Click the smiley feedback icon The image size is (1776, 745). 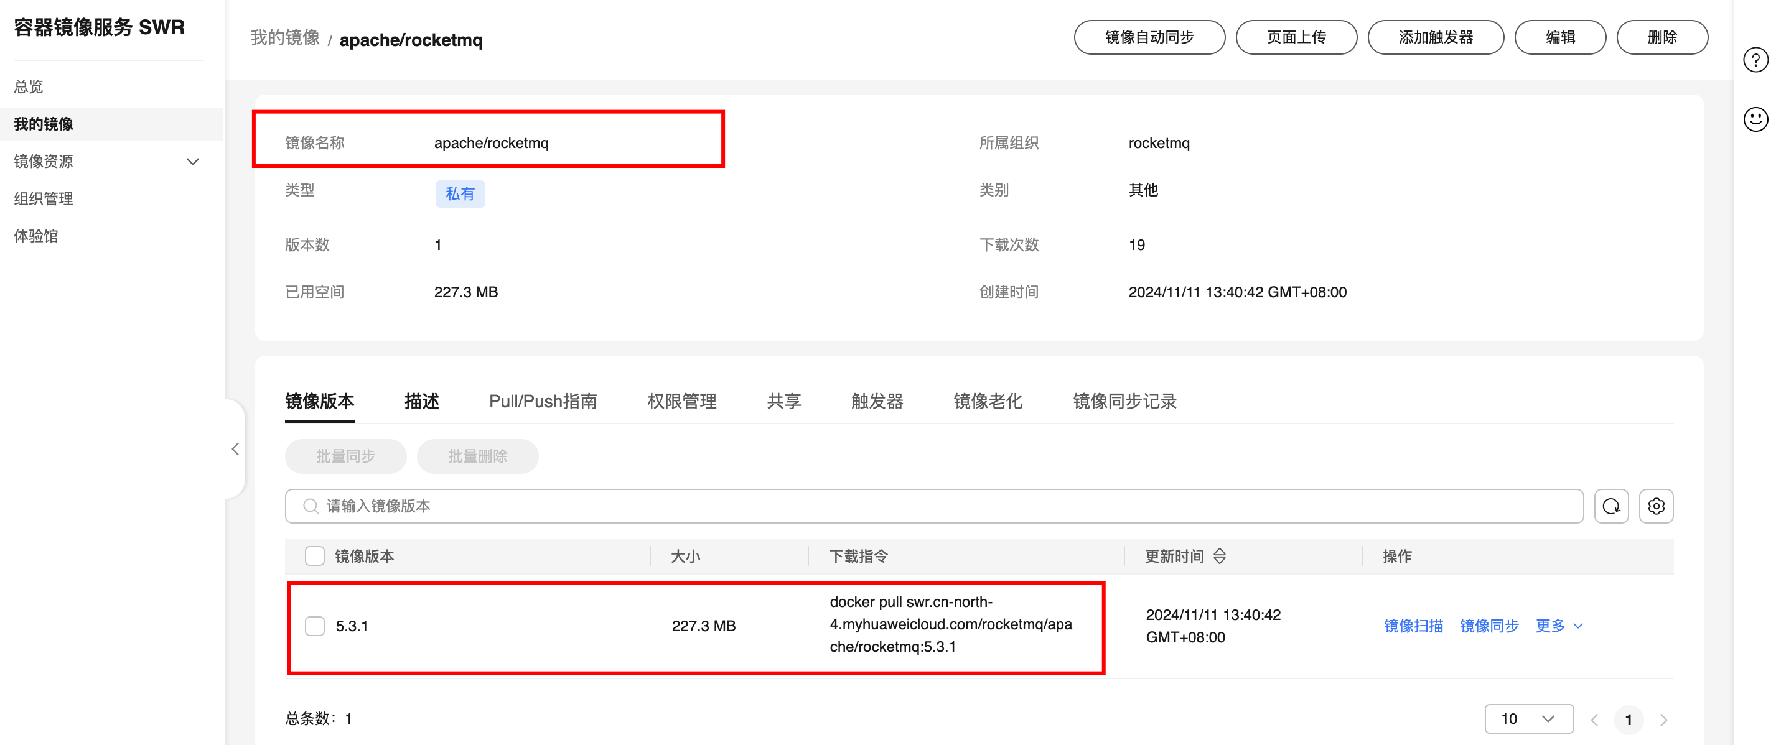[x=1755, y=119]
